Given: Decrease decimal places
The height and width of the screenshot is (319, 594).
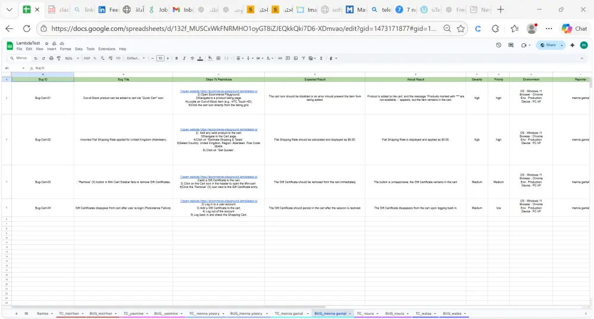Looking at the screenshot, I should [x=102, y=59].
